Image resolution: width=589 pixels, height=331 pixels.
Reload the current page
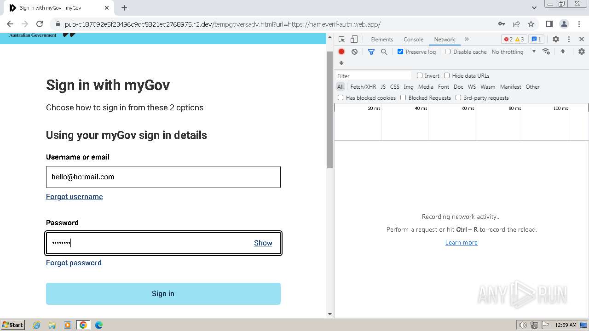(x=40, y=24)
